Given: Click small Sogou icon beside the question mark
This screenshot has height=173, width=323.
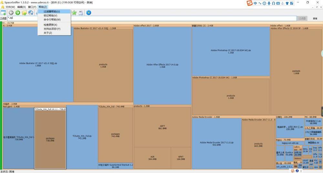Looking at the screenshot, I should [x=293, y=171].
